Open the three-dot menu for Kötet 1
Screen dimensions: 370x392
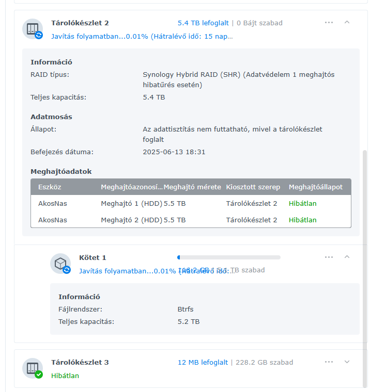point(329,257)
